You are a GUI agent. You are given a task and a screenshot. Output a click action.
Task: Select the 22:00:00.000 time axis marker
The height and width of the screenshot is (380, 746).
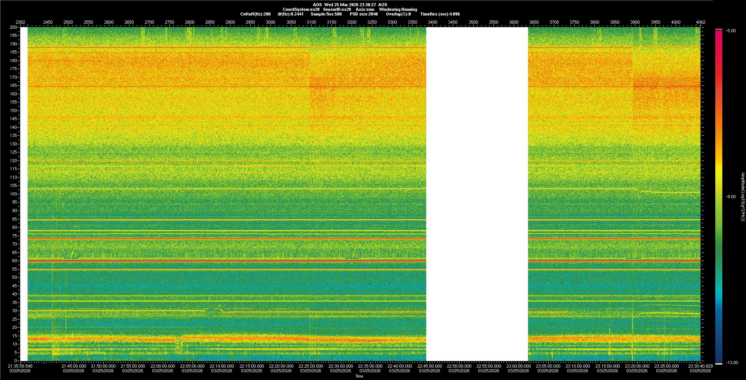coord(162,366)
